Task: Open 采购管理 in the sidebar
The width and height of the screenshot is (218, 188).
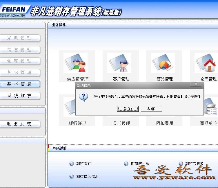Action: pos(19,38)
